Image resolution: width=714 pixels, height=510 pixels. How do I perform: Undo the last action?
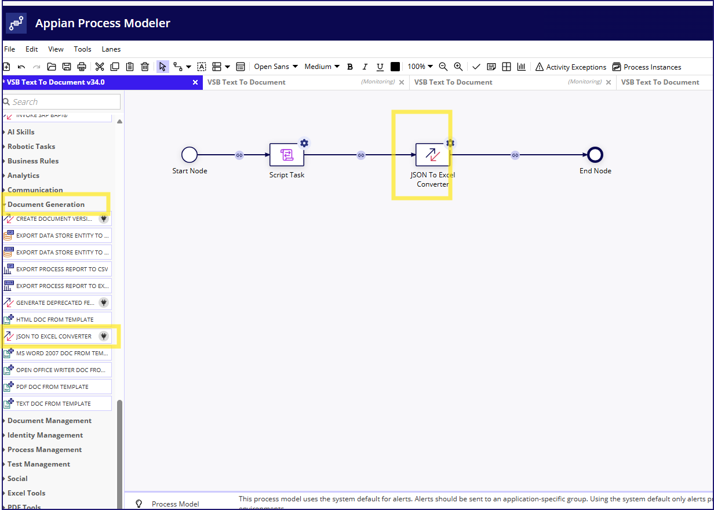coord(21,67)
